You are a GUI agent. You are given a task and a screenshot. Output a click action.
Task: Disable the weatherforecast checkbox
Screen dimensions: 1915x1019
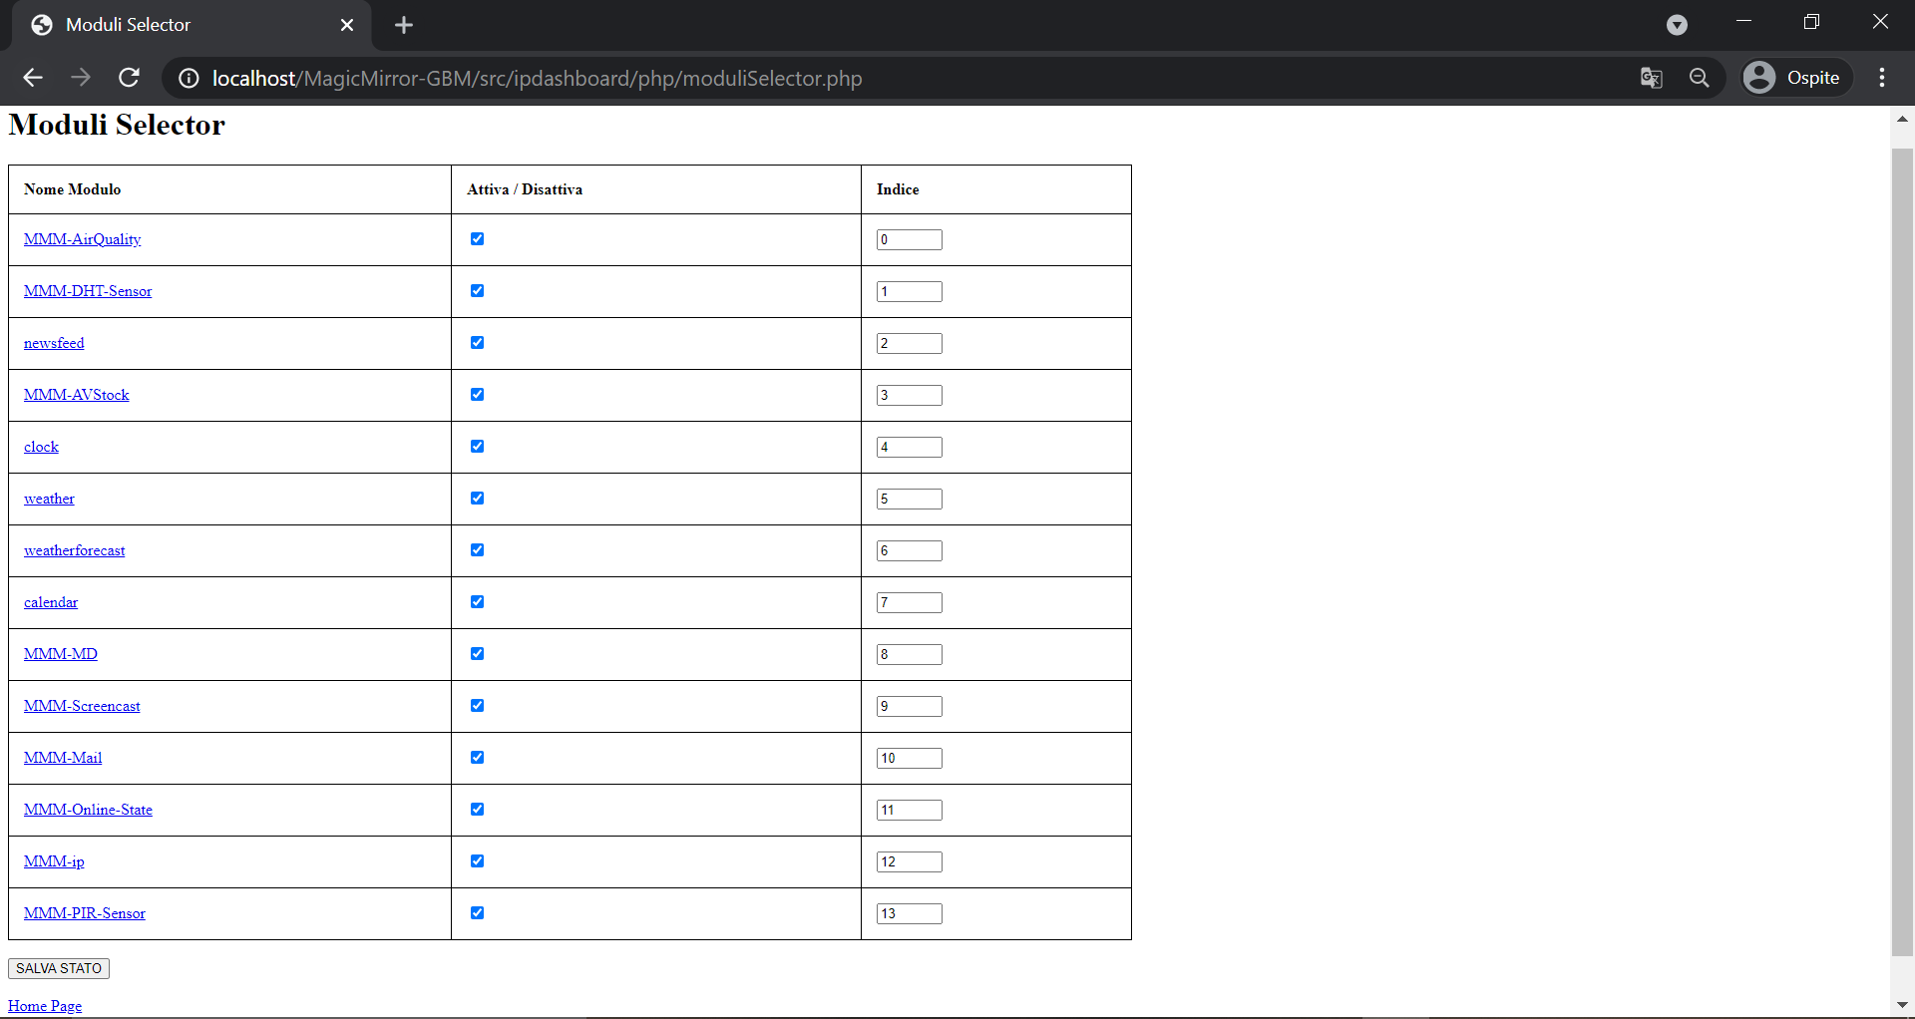click(x=477, y=549)
